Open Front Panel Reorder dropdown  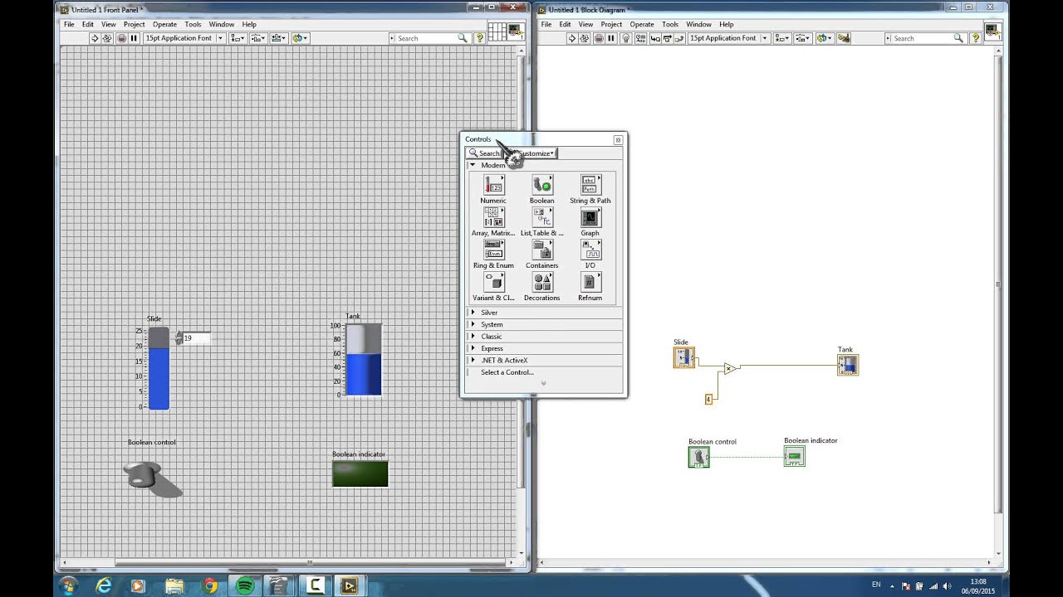coord(300,38)
